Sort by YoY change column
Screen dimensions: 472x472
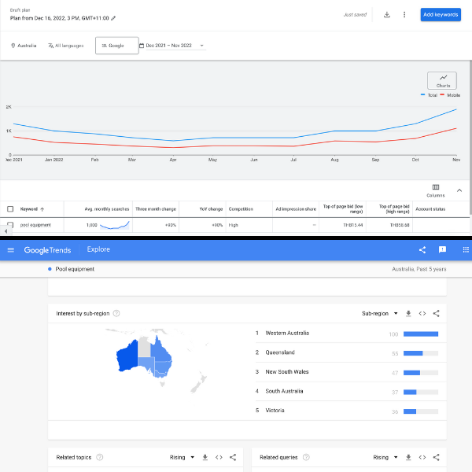pos(211,209)
